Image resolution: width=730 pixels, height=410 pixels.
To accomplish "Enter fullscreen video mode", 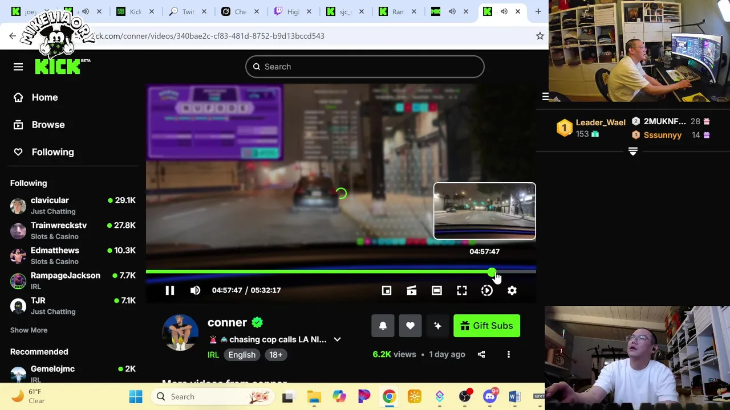I will click(462, 290).
